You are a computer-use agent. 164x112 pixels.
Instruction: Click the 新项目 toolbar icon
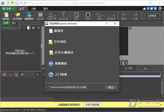coord(6,16)
